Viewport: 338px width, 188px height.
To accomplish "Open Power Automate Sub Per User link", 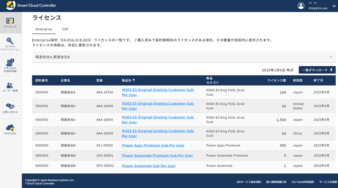I will pyautogui.click(x=149, y=166).
